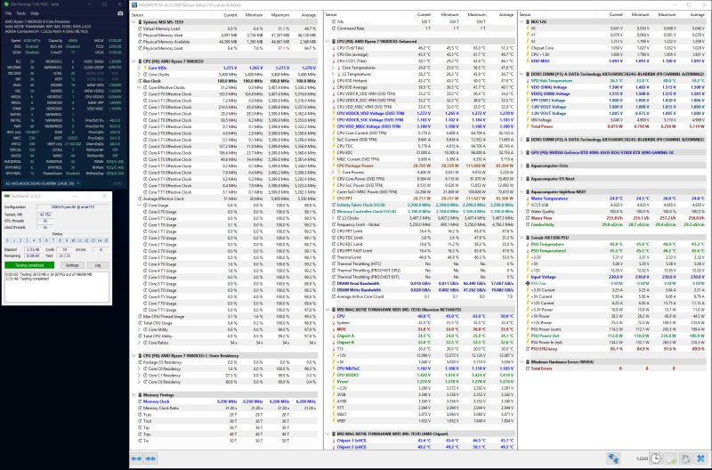Screen dimensions: 712x470
Task: Select the Conductivity row
Action: pyautogui.click(x=615, y=225)
